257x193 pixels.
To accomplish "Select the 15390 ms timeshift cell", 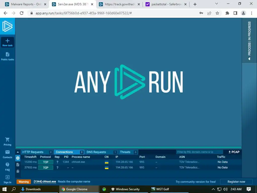I will click(x=30, y=162).
